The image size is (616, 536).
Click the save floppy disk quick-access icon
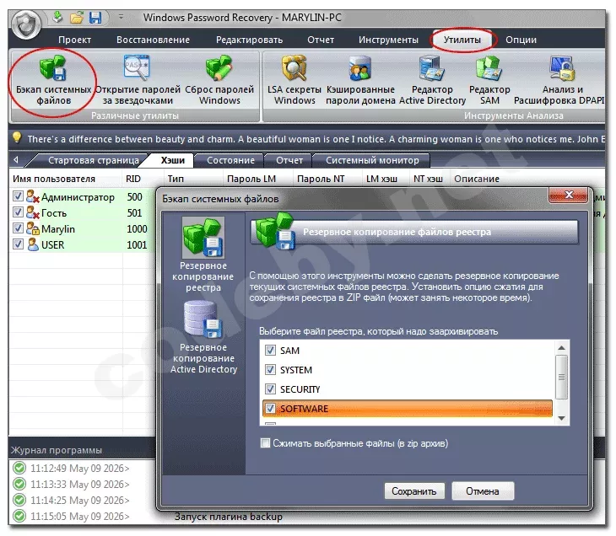point(95,18)
